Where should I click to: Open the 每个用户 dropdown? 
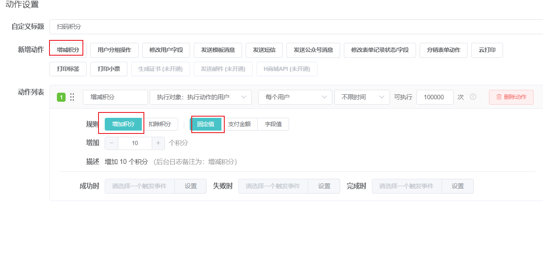pos(295,97)
